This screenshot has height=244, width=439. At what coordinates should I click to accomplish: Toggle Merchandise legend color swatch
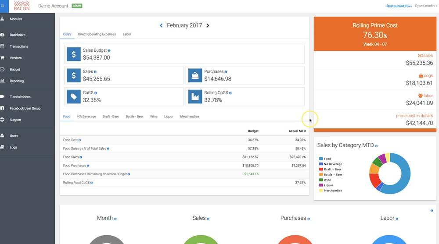point(321,190)
